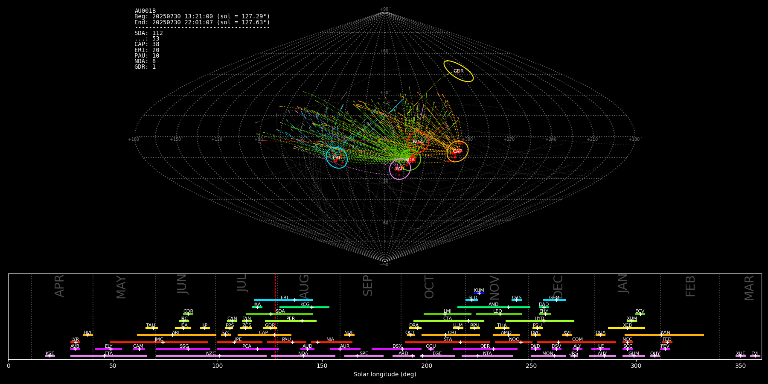This screenshot has height=384, width=768.
Task: Click the 'PAU: 10' count in the legend
Action: (147, 56)
